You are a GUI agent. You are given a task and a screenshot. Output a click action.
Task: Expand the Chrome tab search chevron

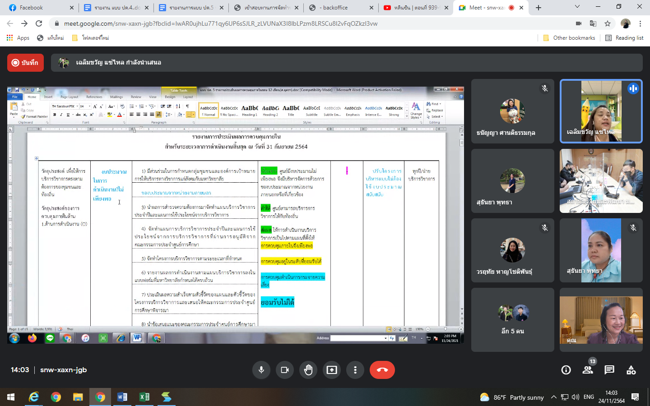pyautogui.click(x=577, y=7)
